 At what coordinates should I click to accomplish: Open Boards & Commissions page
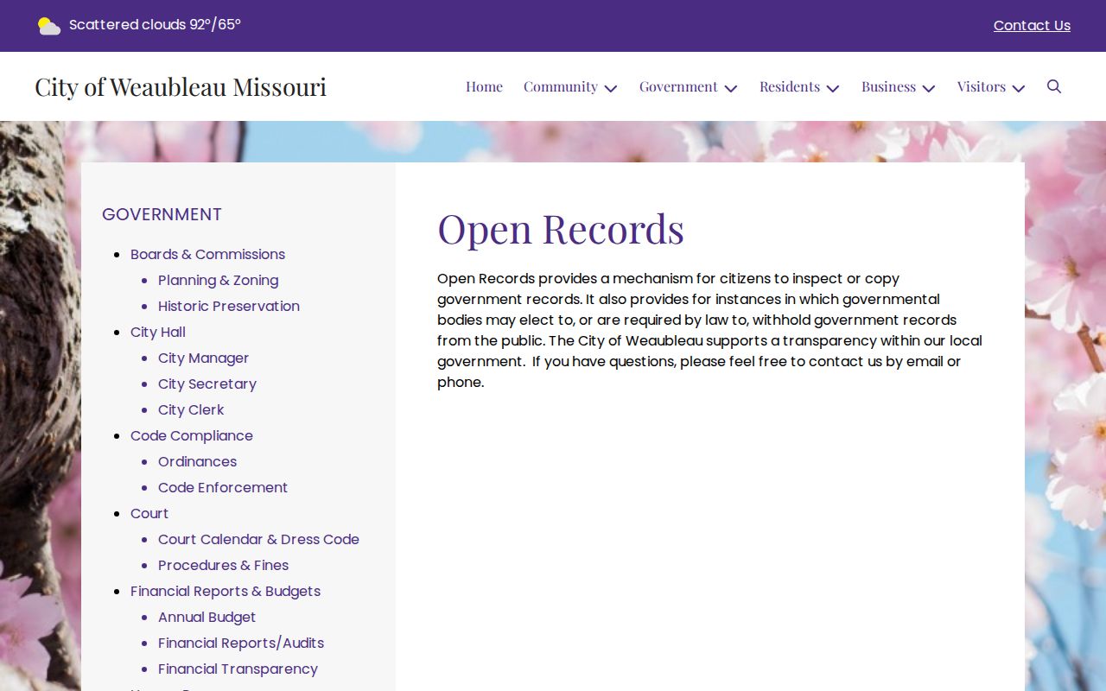pyautogui.click(x=207, y=254)
